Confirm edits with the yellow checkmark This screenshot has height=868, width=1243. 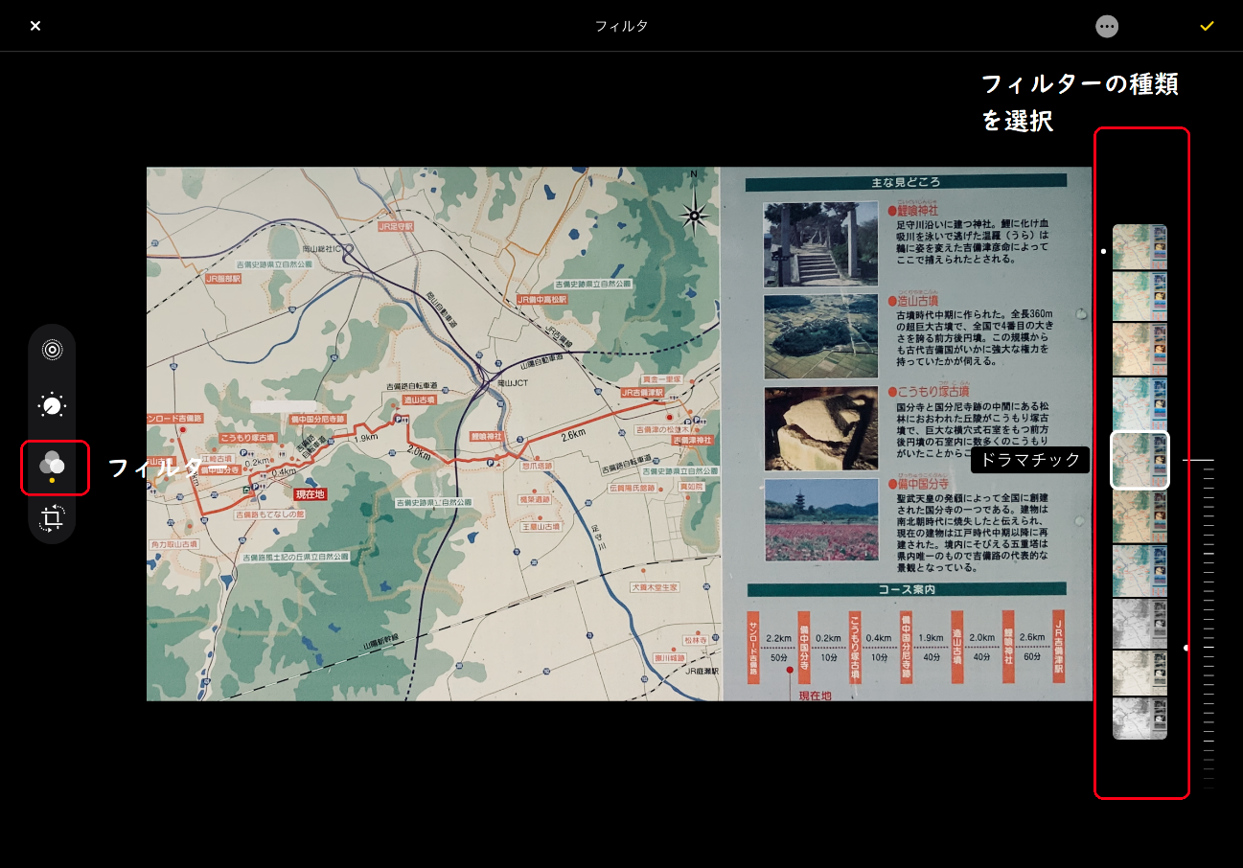[1207, 26]
